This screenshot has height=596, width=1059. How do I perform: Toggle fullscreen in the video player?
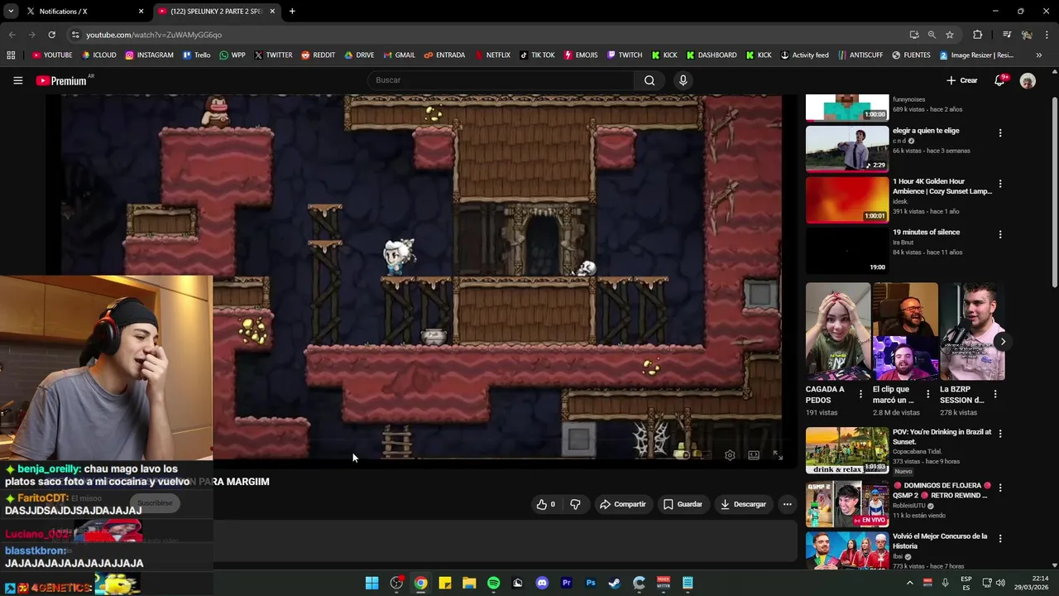click(x=778, y=455)
